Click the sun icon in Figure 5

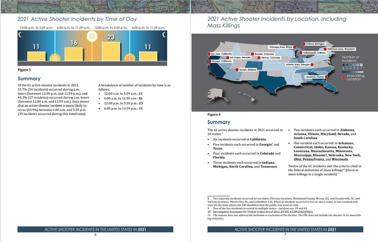[x=92, y=36]
